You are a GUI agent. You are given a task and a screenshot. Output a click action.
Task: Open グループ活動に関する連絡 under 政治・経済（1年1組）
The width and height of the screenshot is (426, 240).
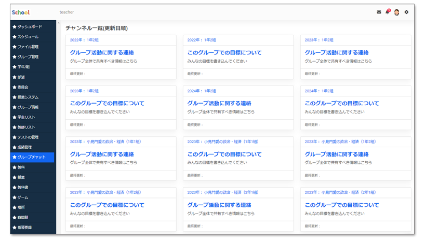click(x=102, y=154)
